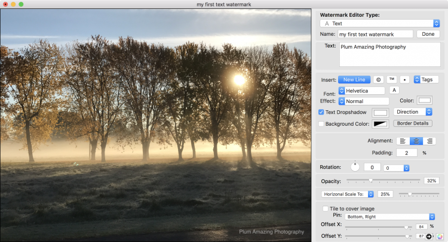448x242 pixels.
Task: Align watermark text left
Action: click(403, 141)
